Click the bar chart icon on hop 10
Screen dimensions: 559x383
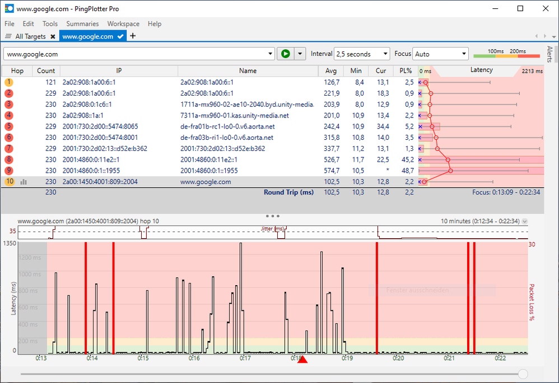tap(22, 182)
